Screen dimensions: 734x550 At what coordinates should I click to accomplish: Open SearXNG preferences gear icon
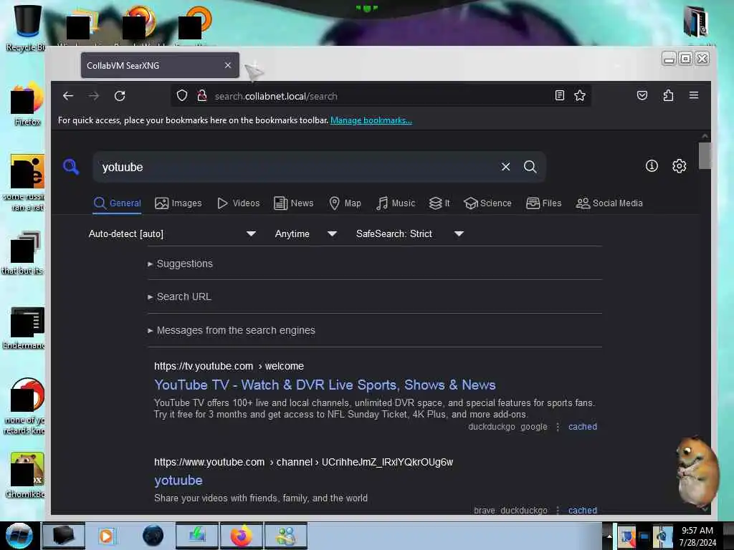coord(680,166)
